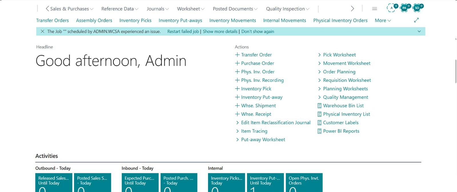Click the plus icon beside Phys. Inv. Order
Image resolution: width=457 pixels, height=192 pixels.
tap(237, 72)
